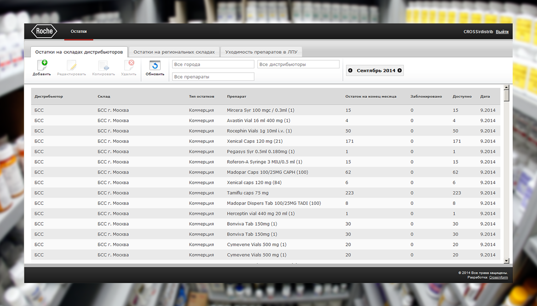Select the Tamiflu caps 75 mg row
This screenshot has height=306, width=537.
click(x=247, y=193)
